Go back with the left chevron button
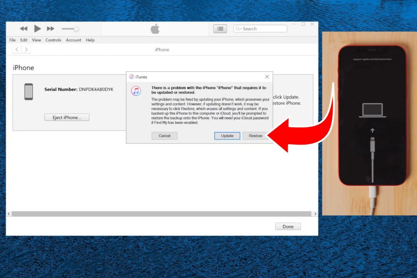The image size is (417, 278). point(17,49)
